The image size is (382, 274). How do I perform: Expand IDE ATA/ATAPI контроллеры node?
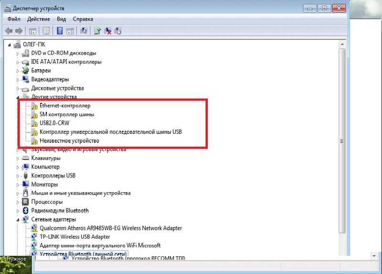tap(18, 62)
